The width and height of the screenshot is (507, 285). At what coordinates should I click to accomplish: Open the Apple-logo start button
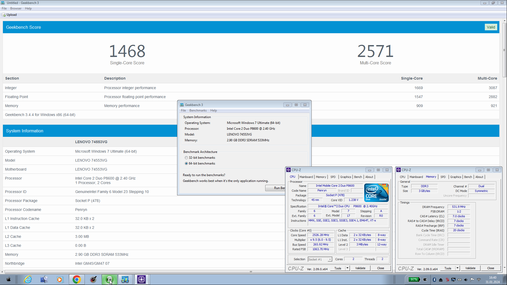(8, 279)
